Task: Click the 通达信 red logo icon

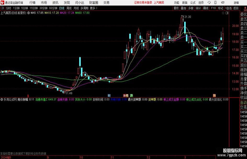Action: (2, 3)
